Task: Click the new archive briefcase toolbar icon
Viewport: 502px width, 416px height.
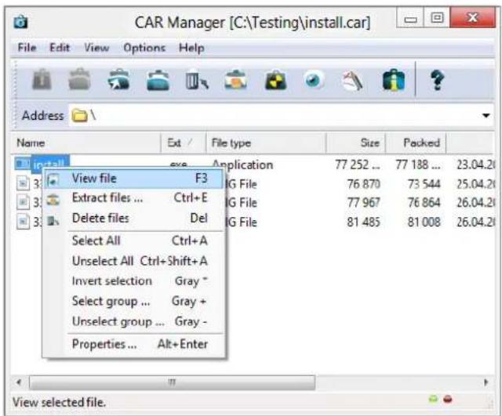Action: (42, 80)
